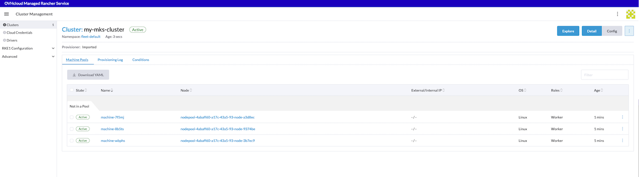Click the "Not in a Pool" group label
Image resolution: width=639 pixels, height=177 pixels.
click(x=79, y=106)
